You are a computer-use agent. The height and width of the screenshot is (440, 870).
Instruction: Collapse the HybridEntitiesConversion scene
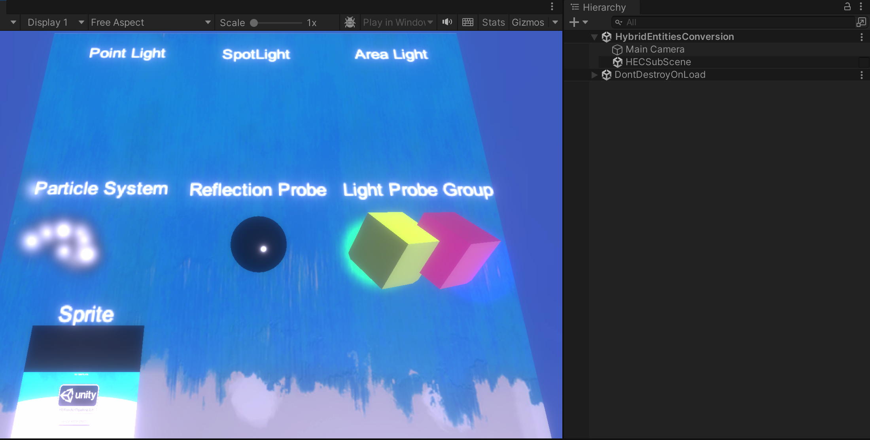(x=594, y=37)
